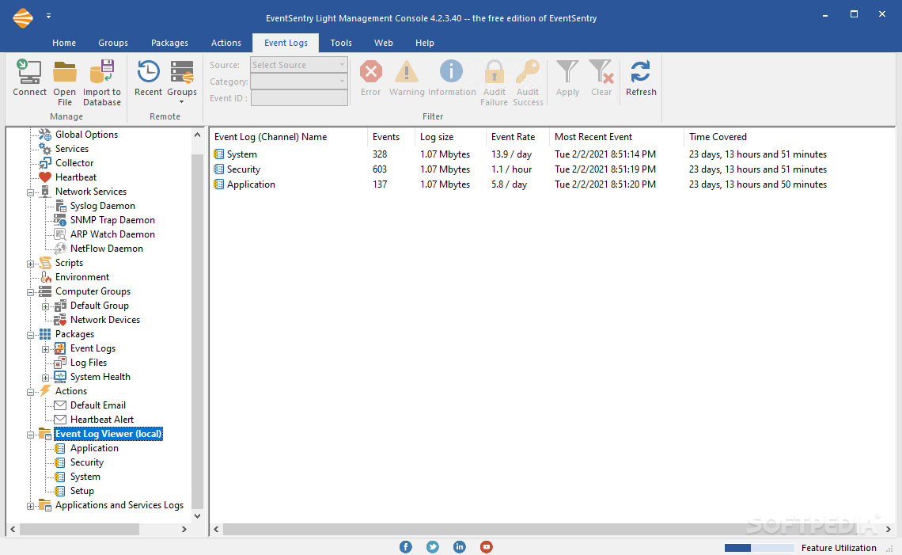Select Syslog Daemon tree item

[102, 206]
